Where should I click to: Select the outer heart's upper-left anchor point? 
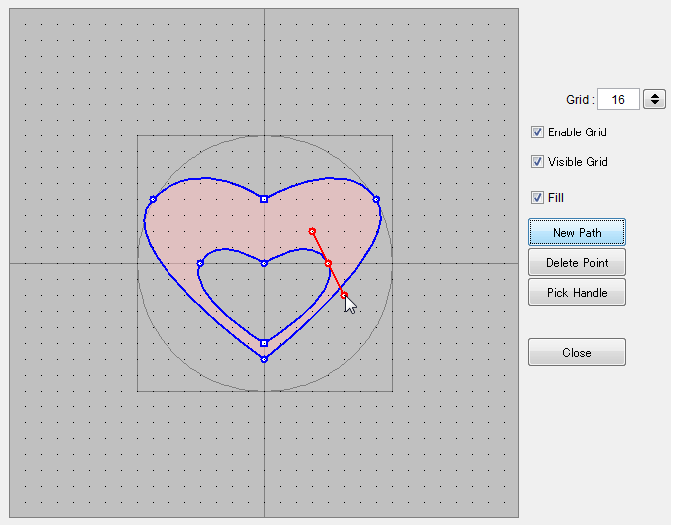tap(153, 199)
